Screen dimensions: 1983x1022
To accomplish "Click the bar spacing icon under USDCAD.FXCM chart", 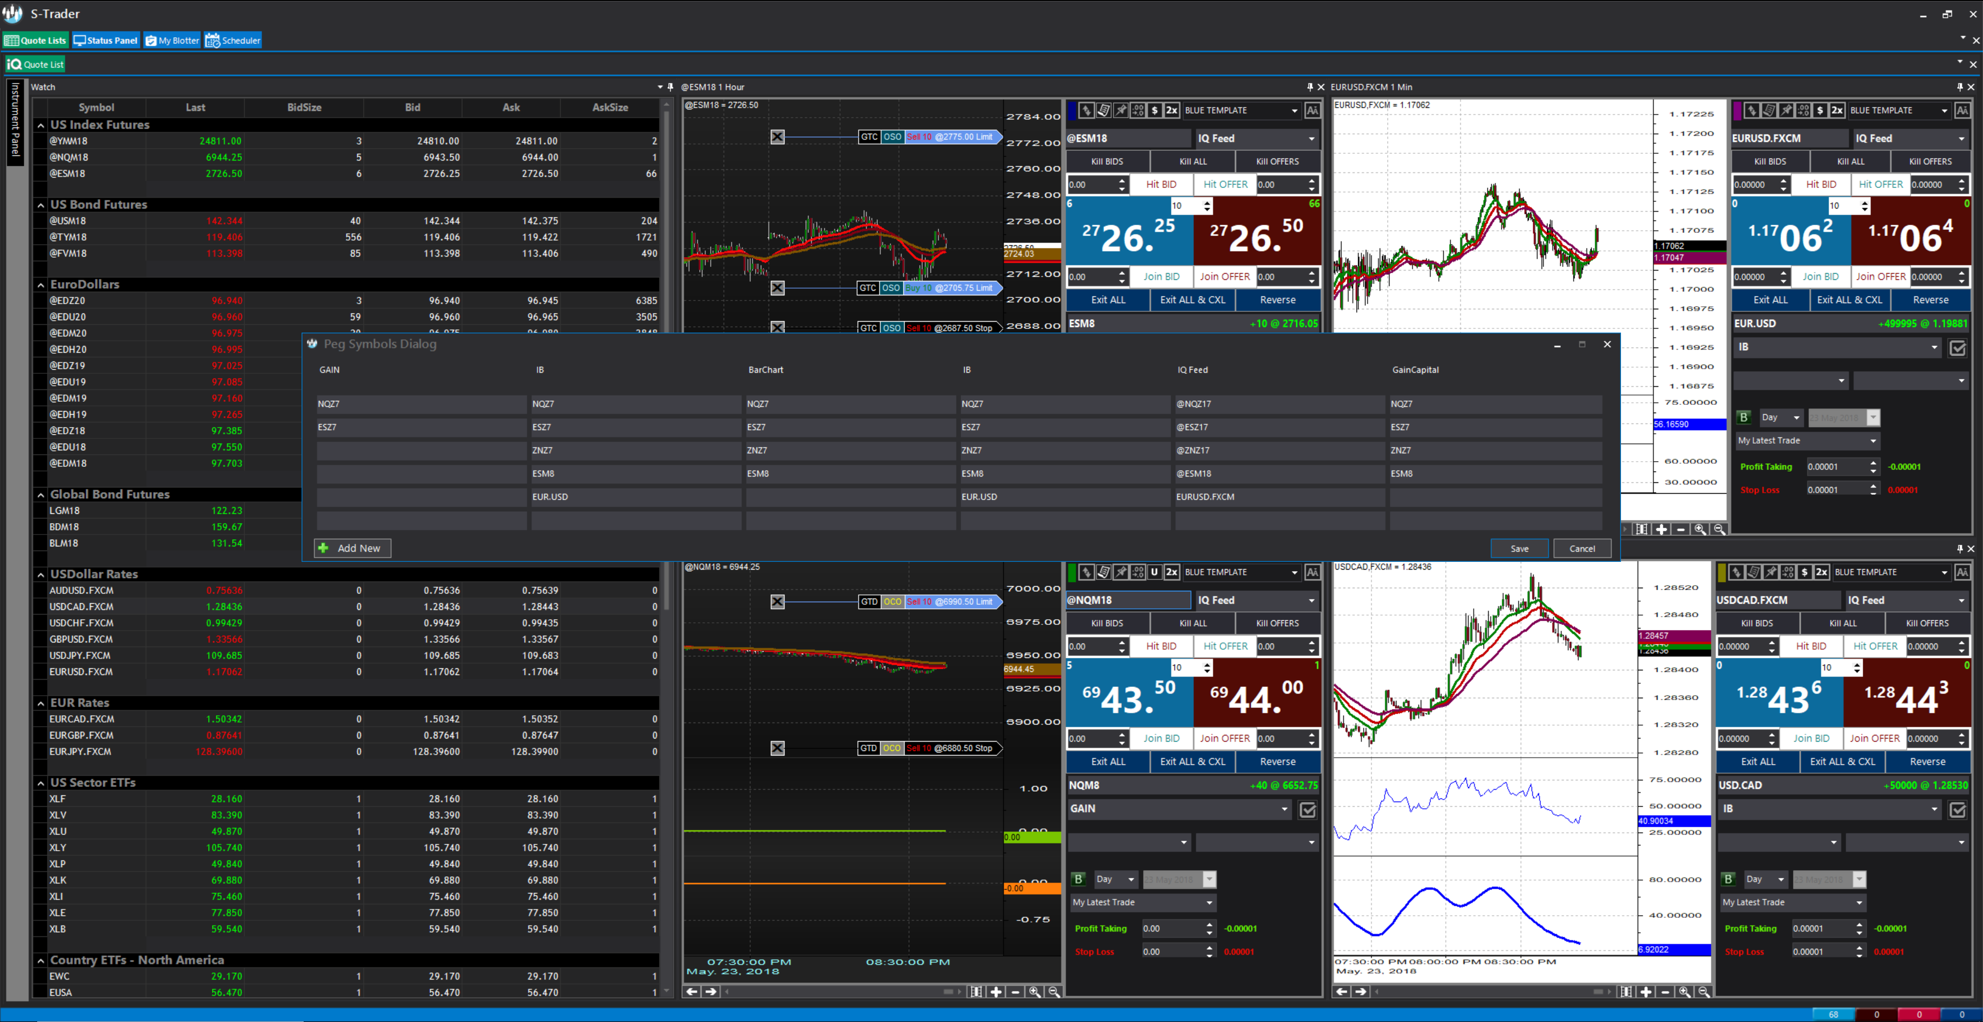I will pos(1626,992).
